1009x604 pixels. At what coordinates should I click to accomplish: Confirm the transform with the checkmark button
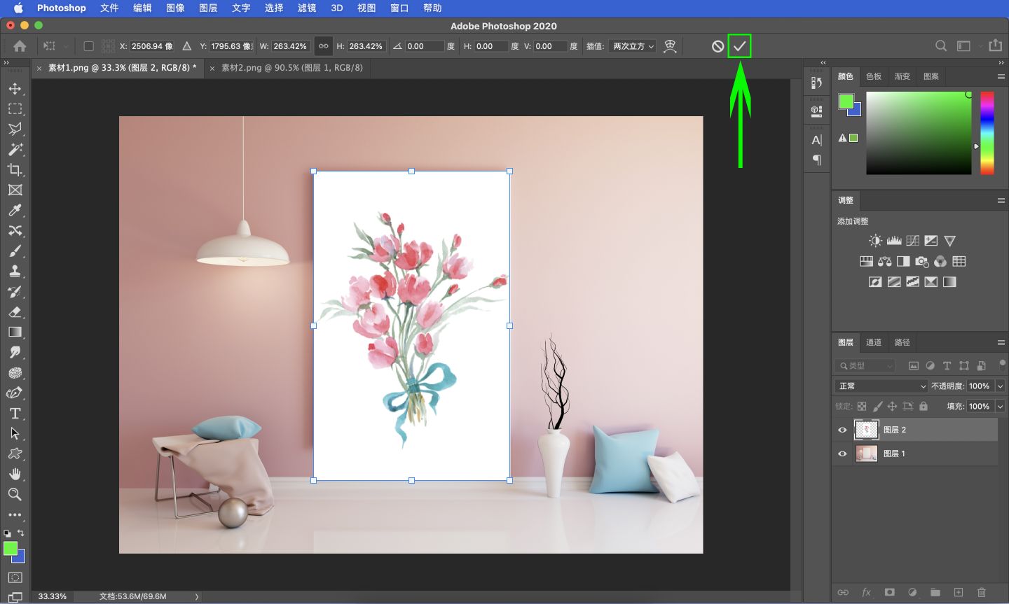click(x=741, y=45)
